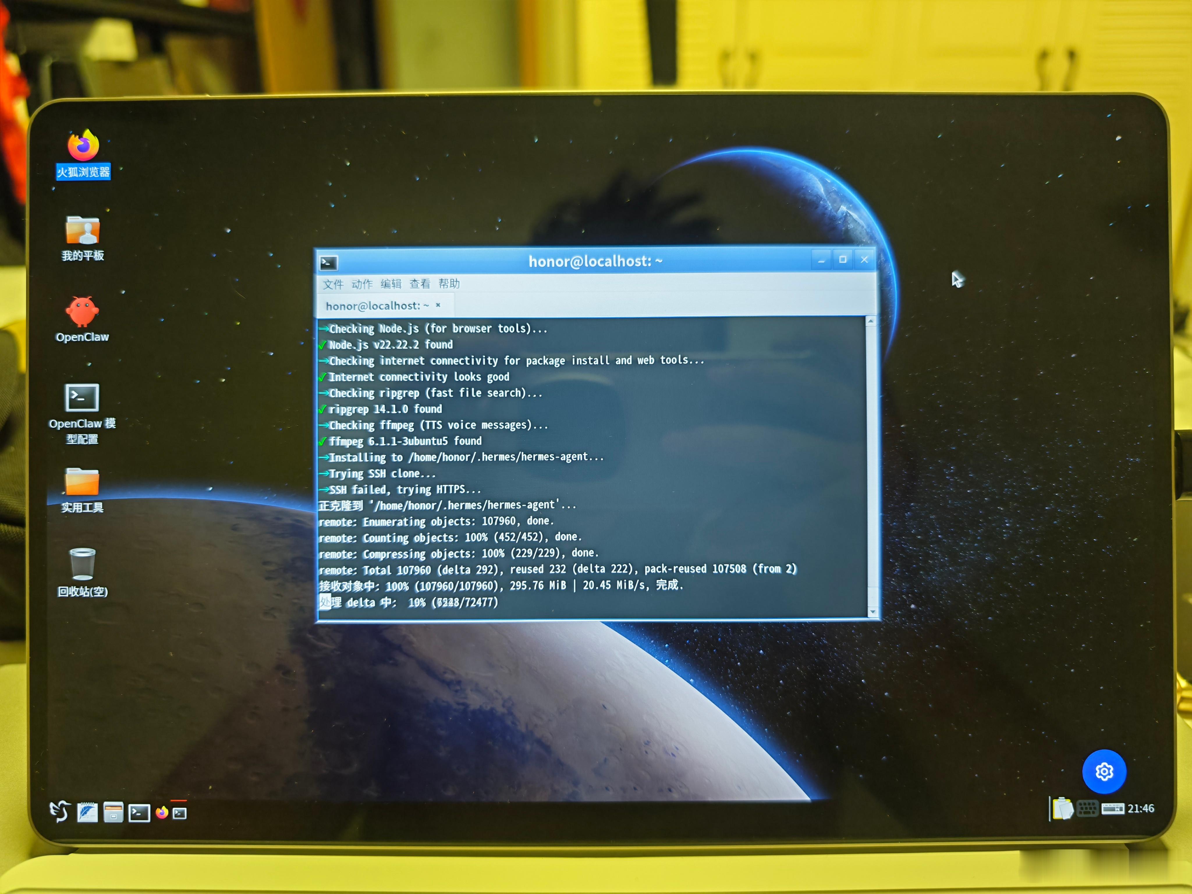Click line 'remote: Compressing objects: 100% (229/229)'
Viewport: 1192px width, 894px height.
pos(459,554)
